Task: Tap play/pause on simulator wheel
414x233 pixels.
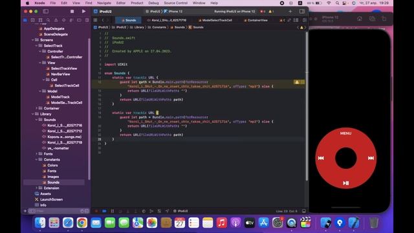Action: click(x=346, y=183)
